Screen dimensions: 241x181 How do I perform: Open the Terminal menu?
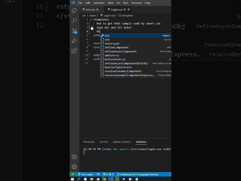[x=136, y=3]
